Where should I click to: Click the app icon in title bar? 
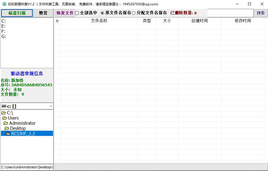coord(4,4)
